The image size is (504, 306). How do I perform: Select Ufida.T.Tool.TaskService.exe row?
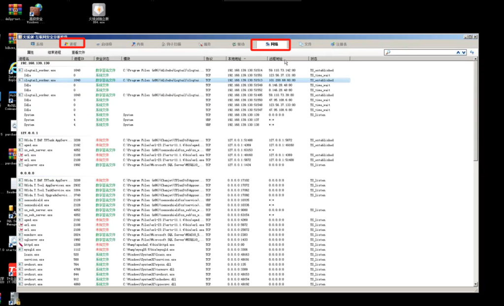[184, 190]
